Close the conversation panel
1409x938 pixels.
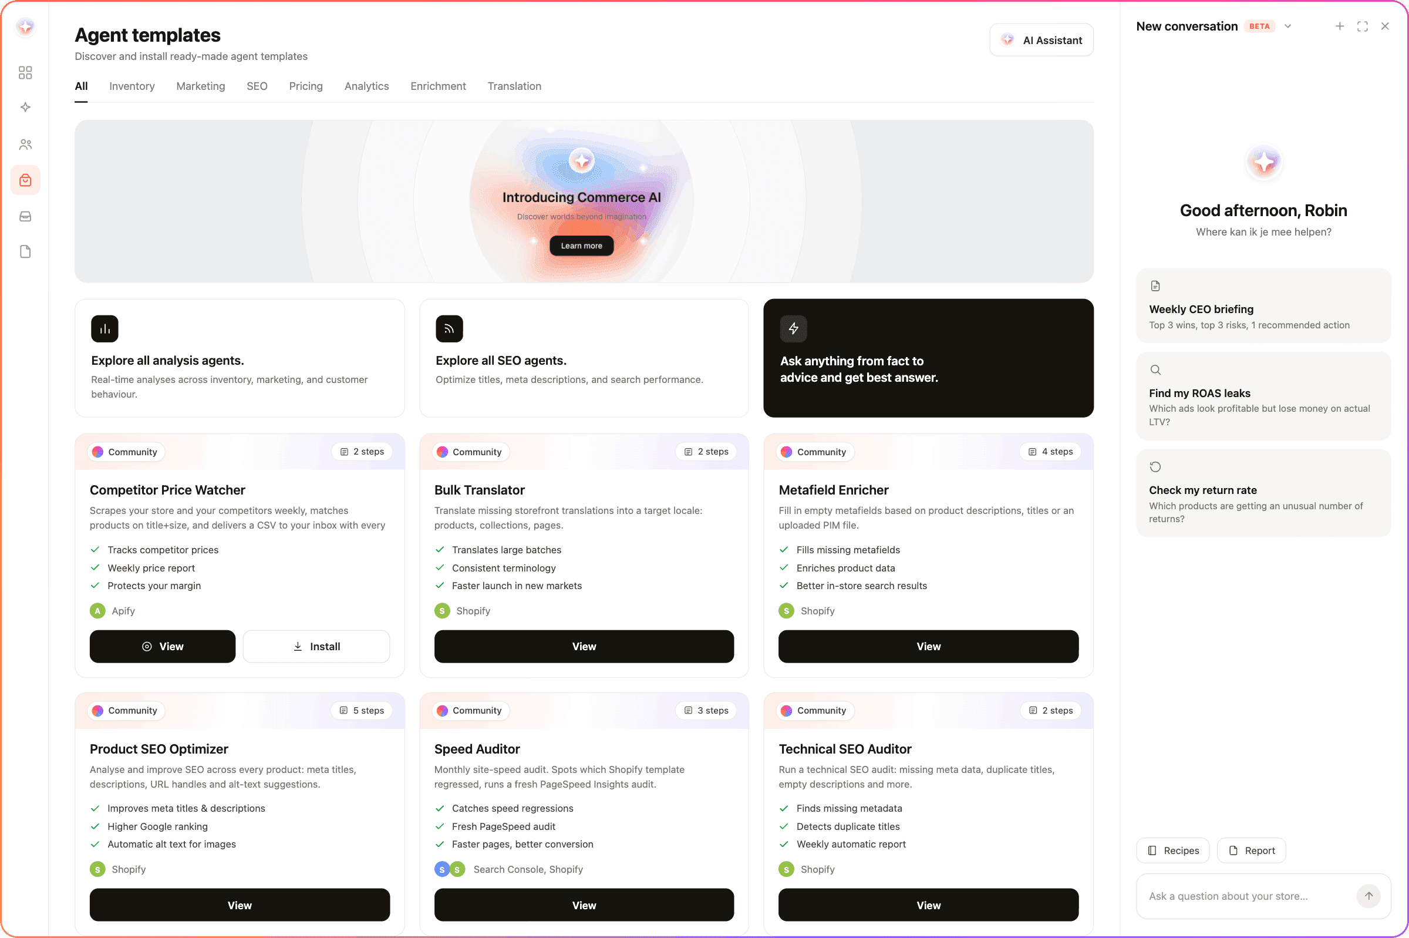pyautogui.click(x=1385, y=26)
